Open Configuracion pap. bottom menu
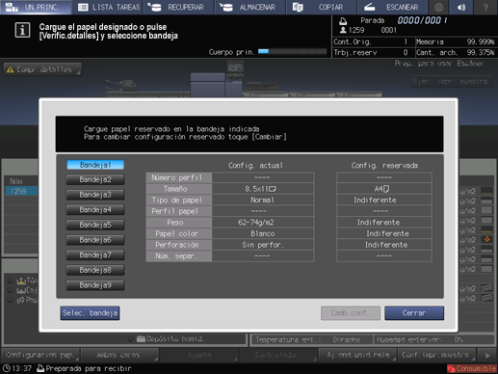The height and width of the screenshot is (374, 498). [40, 355]
